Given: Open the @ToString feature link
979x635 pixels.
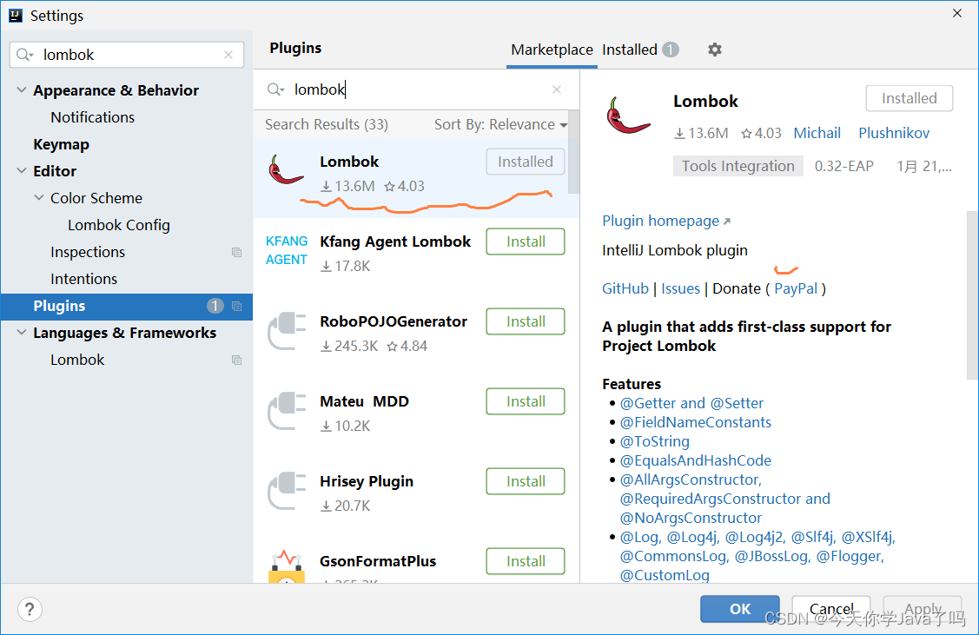Looking at the screenshot, I should click(654, 441).
